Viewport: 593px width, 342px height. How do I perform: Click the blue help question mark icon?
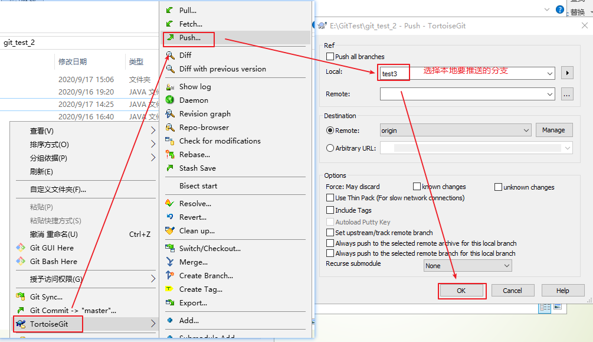click(560, 9)
